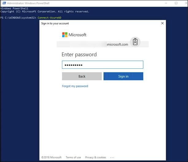Image resolution: width=188 pixels, height=162 pixels.
Task: Minimize the PowerShell window
Action: (x=166, y=3)
